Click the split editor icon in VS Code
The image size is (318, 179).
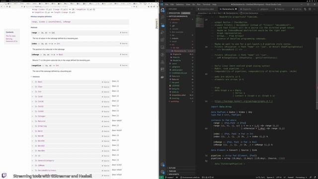[x=310, y=9]
